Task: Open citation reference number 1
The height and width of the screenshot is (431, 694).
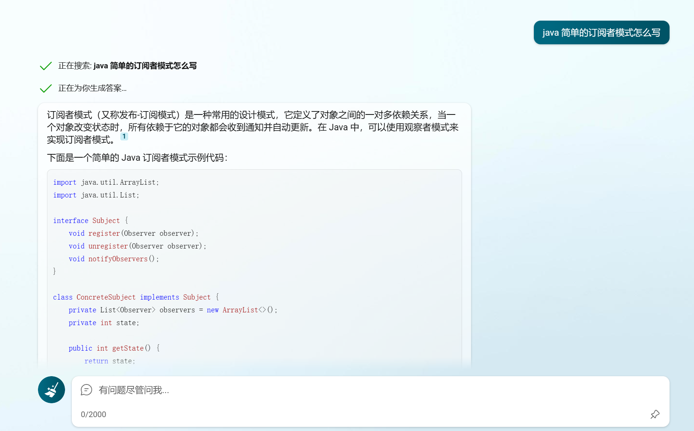Action: click(124, 136)
